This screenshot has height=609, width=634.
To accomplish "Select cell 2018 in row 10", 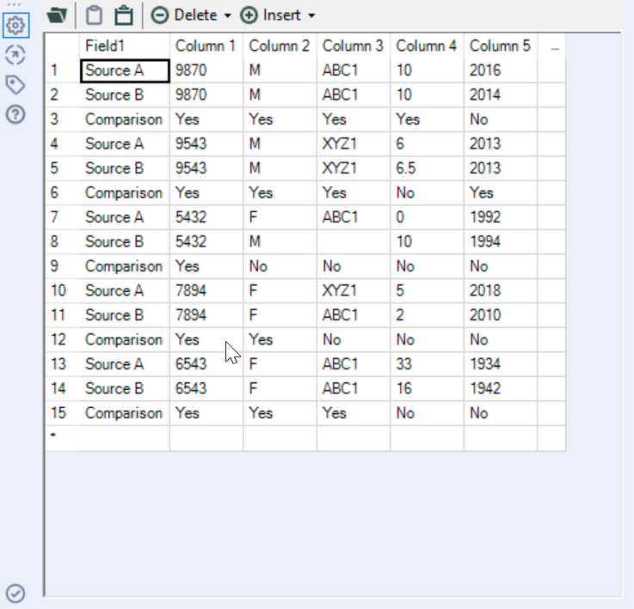I will [501, 291].
